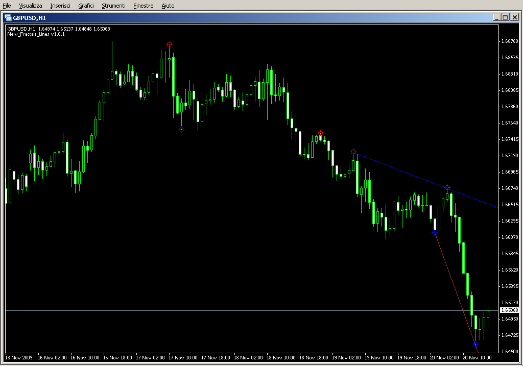Click the 1.64725 price axis label
Screen dimensions: 523x366
(510, 335)
